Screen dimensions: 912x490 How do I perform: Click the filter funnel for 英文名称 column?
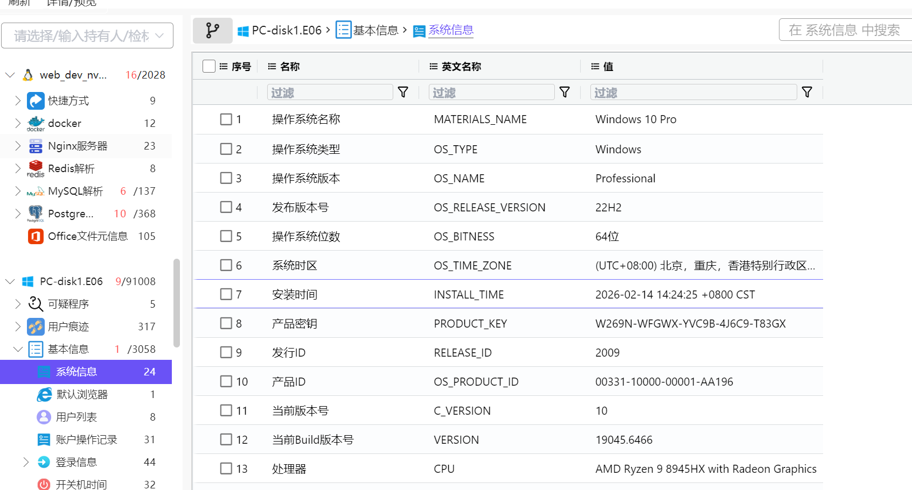click(565, 92)
